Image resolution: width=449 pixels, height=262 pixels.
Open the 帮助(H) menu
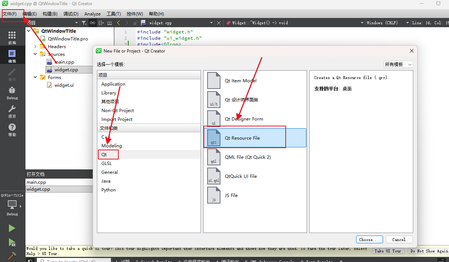pos(156,14)
